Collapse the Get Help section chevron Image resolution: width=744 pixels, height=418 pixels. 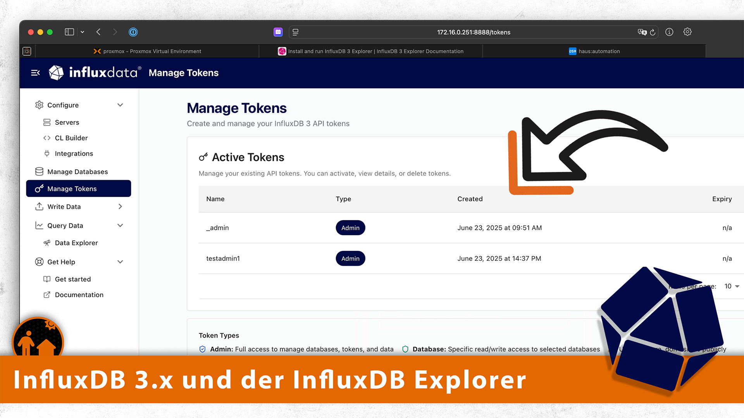(x=120, y=262)
